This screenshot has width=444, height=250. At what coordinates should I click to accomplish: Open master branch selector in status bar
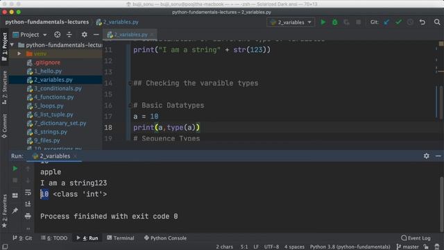click(408, 247)
